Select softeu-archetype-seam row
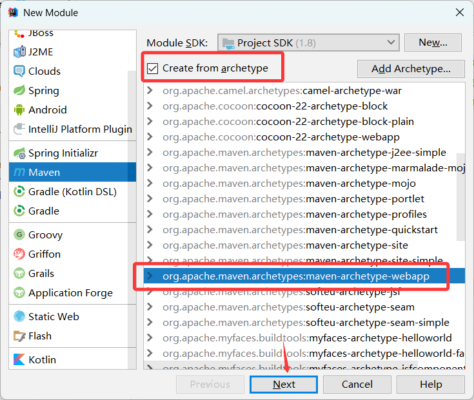 (x=304, y=307)
